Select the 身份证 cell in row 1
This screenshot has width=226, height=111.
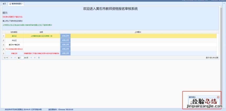[x=14, y=36]
